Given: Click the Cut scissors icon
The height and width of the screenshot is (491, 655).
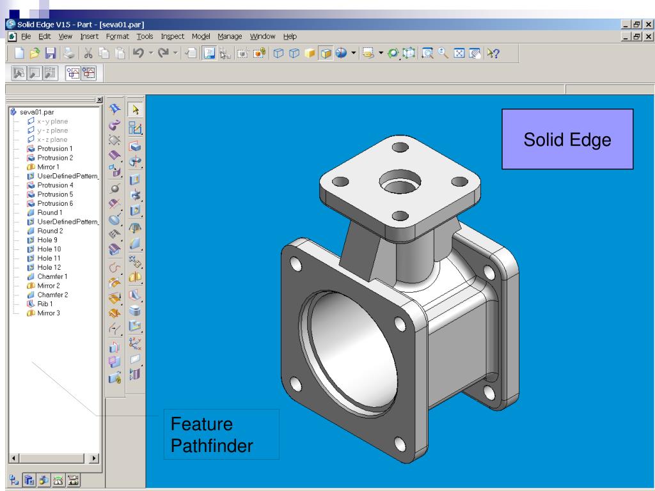Looking at the screenshot, I should point(88,53).
